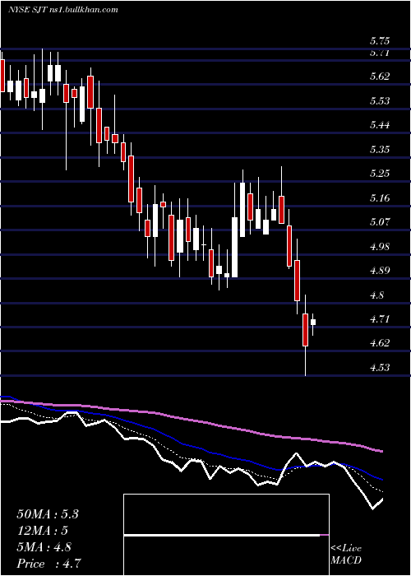
Task: Select the 5.53 price axis label
Action: (380, 100)
